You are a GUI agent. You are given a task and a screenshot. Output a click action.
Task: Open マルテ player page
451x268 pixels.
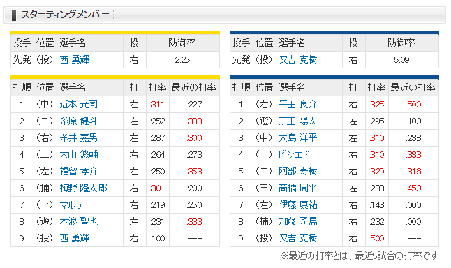tap(72, 204)
